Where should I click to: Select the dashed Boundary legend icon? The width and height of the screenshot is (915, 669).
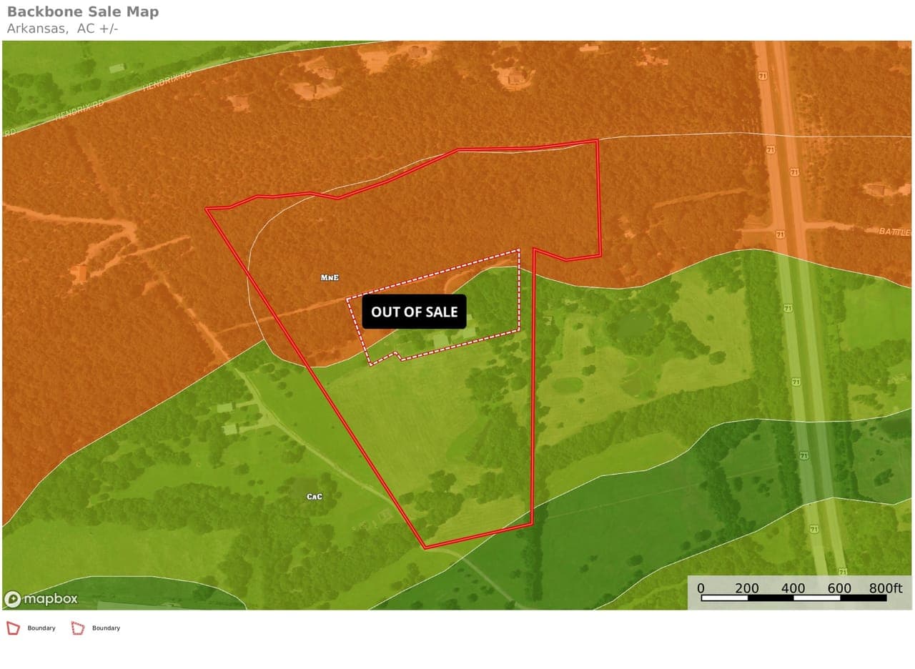pos(77,628)
